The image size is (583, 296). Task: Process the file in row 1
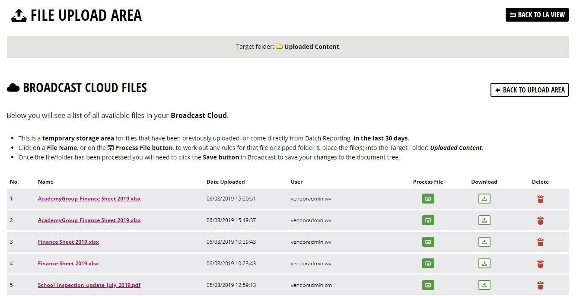[x=428, y=199]
